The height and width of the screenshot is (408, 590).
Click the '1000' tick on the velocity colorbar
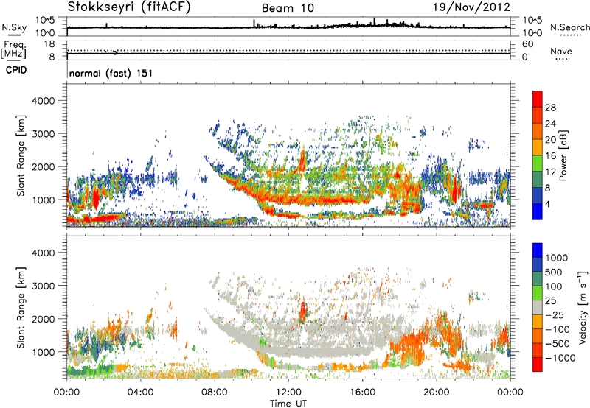click(x=557, y=258)
